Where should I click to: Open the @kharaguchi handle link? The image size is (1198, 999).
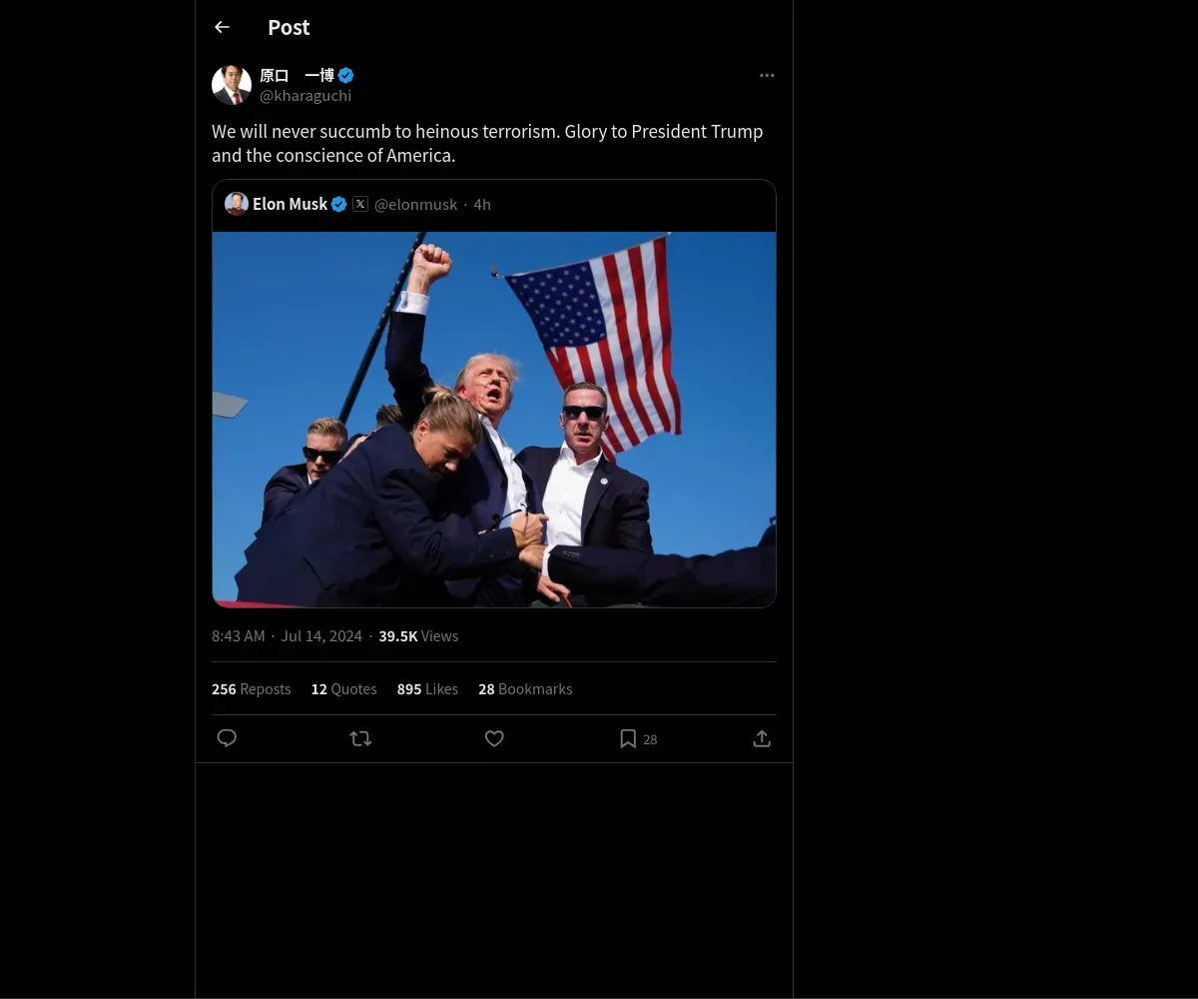click(305, 96)
